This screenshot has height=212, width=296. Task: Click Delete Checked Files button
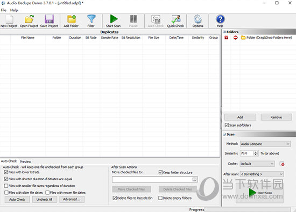(178, 189)
